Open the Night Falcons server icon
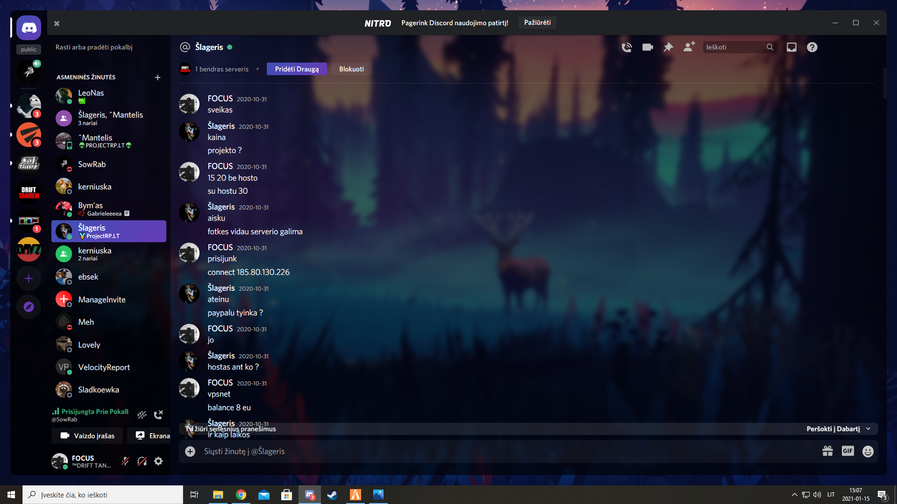This screenshot has height=504, width=897. coord(28,163)
